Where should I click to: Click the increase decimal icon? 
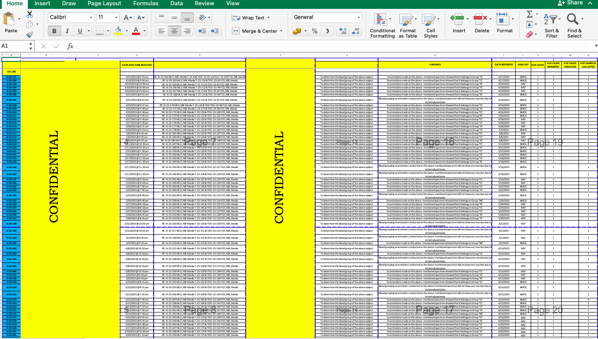(343, 31)
